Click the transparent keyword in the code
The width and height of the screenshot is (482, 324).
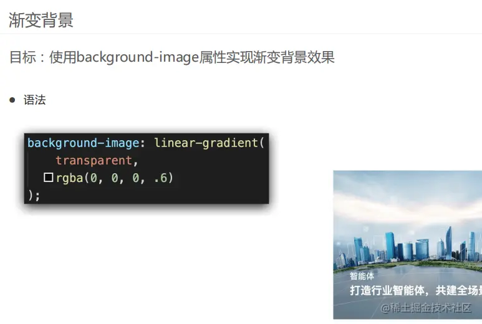94,160
